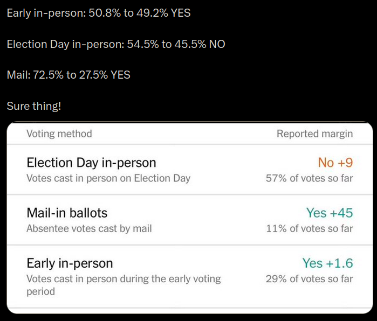
Task: Click 'Absentee votes cast by mail' description
Action: click(x=89, y=228)
